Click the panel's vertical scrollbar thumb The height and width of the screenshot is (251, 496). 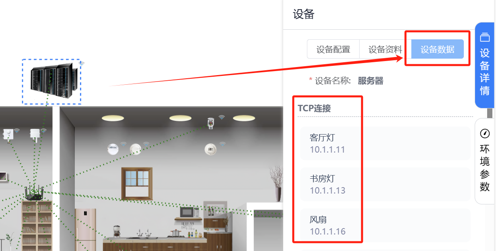click(490, 113)
